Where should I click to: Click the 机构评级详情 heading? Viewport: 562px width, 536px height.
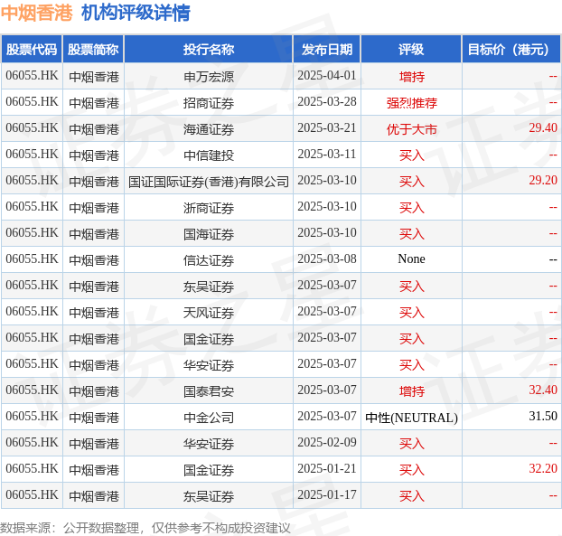click(x=136, y=14)
